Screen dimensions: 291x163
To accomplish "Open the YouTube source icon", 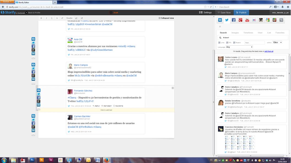I will coord(247,20).
